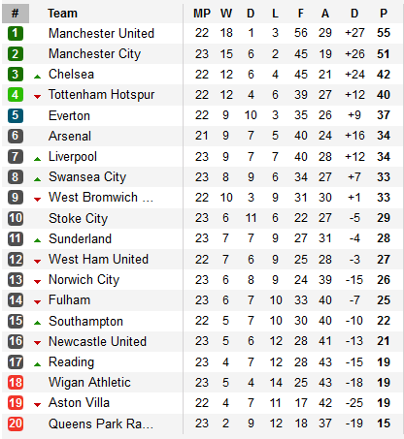Click the up arrow next to Liverpool
This screenshot has height=439, width=404.
(x=38, y=159)
